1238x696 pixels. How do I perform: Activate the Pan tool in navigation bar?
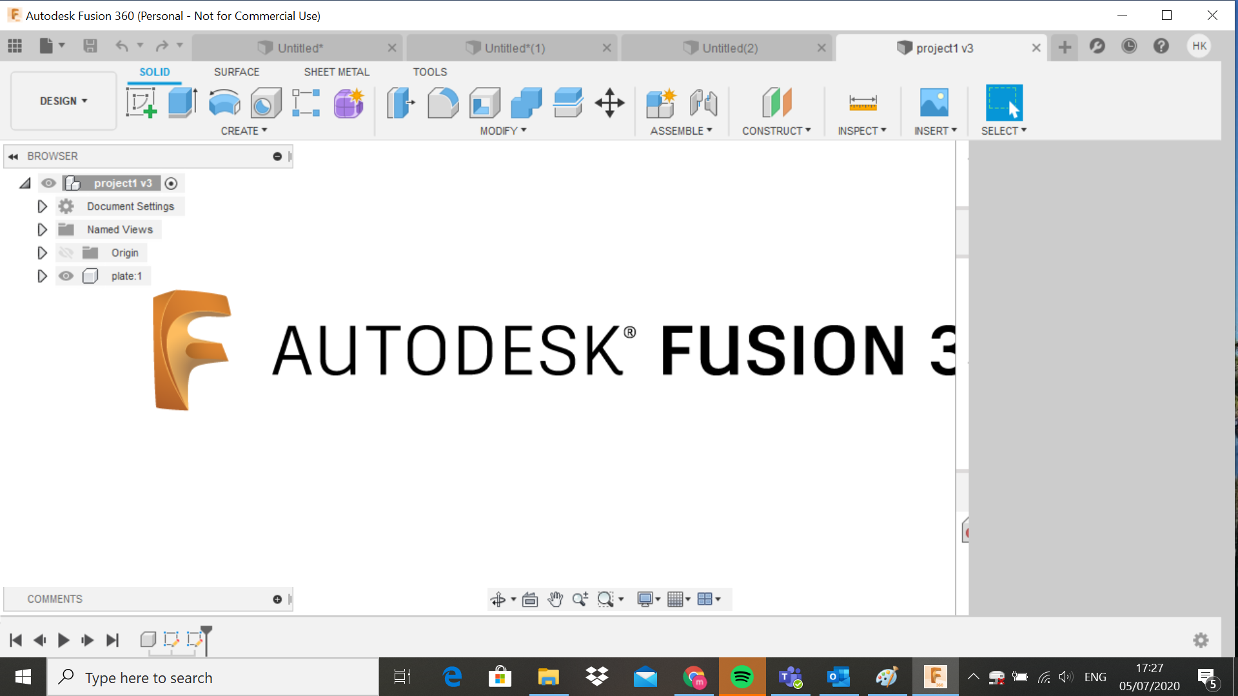point(555,599)
